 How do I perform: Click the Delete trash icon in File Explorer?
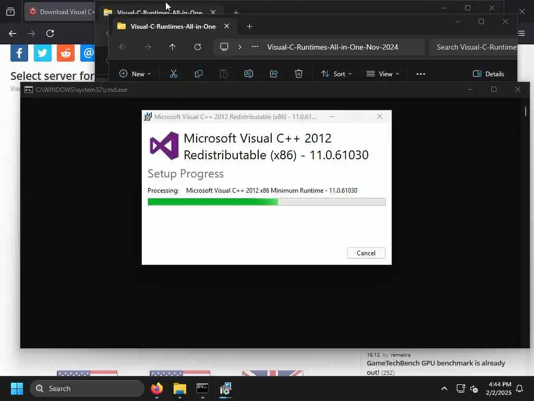pos(299,74)
